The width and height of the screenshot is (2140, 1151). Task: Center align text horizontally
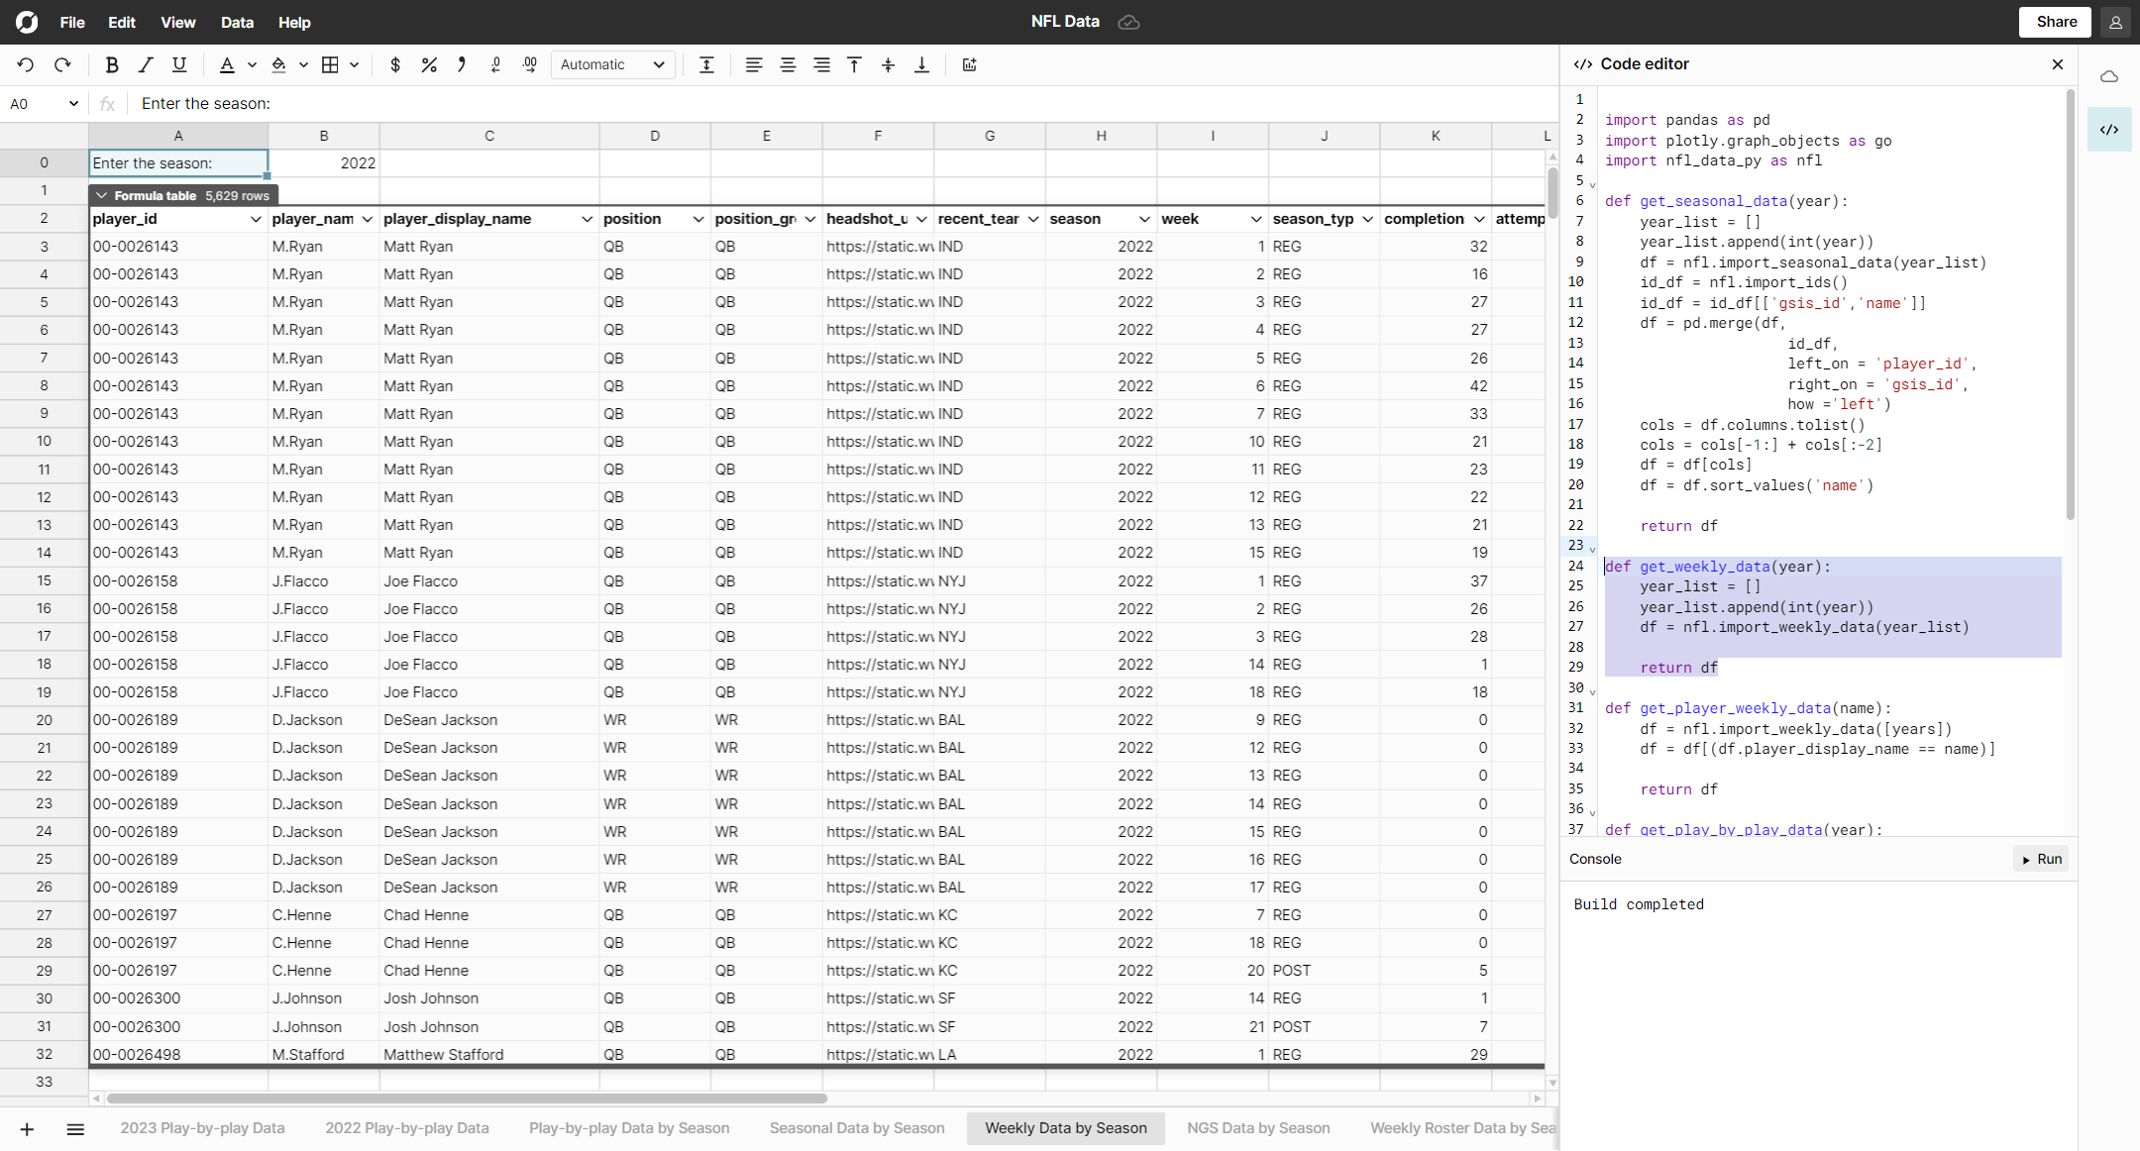tap(788, 64)
